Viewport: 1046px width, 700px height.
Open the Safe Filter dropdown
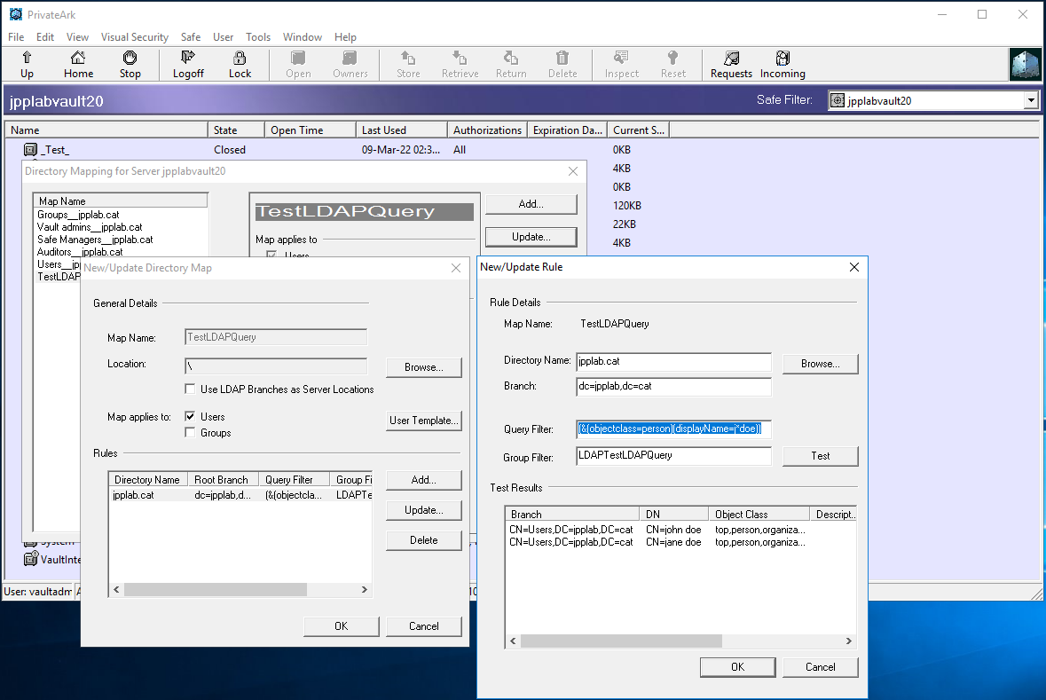1032,100
